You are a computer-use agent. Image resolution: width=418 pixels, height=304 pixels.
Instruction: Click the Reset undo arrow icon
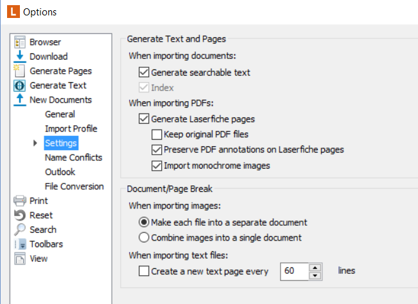coord(20,215)
